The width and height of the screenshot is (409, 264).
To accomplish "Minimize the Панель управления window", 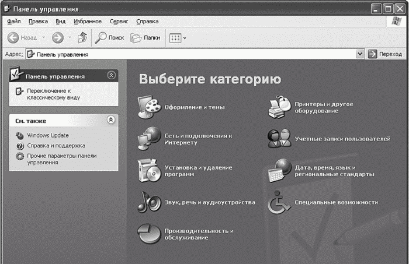I will (x=376, y=9).
